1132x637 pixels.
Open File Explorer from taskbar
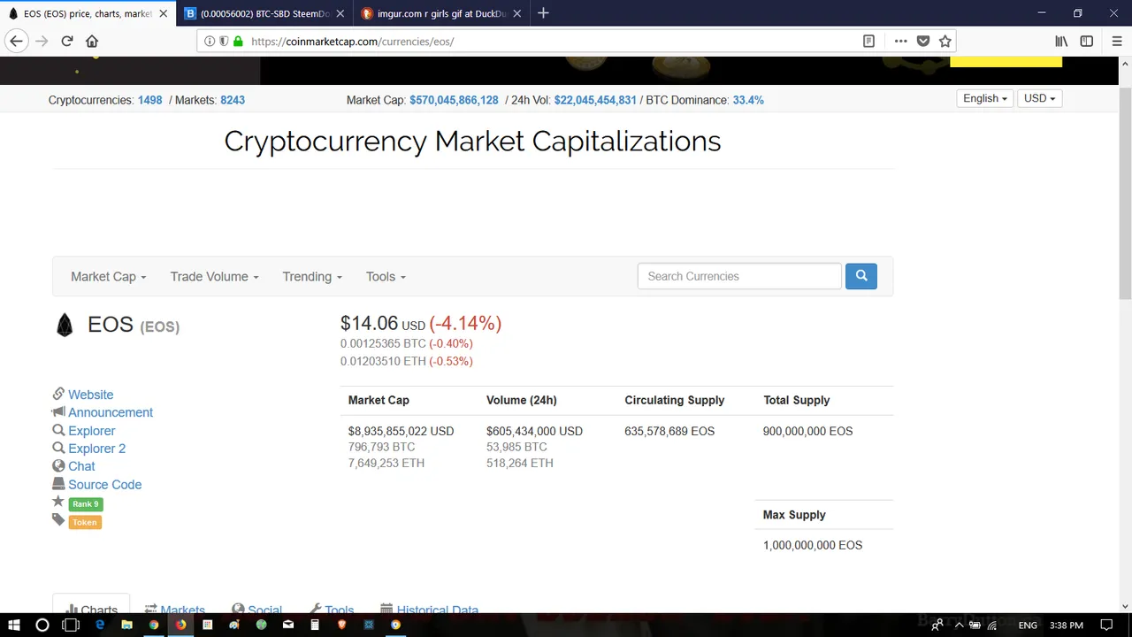coord(126,625)
